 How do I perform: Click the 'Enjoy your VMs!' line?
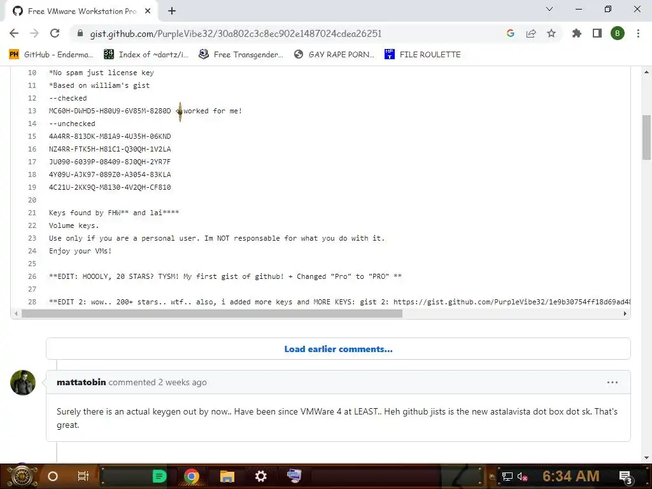80,251
